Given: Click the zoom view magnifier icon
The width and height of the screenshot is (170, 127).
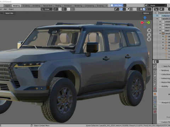Looking at the screenshot, I should 149,30.
